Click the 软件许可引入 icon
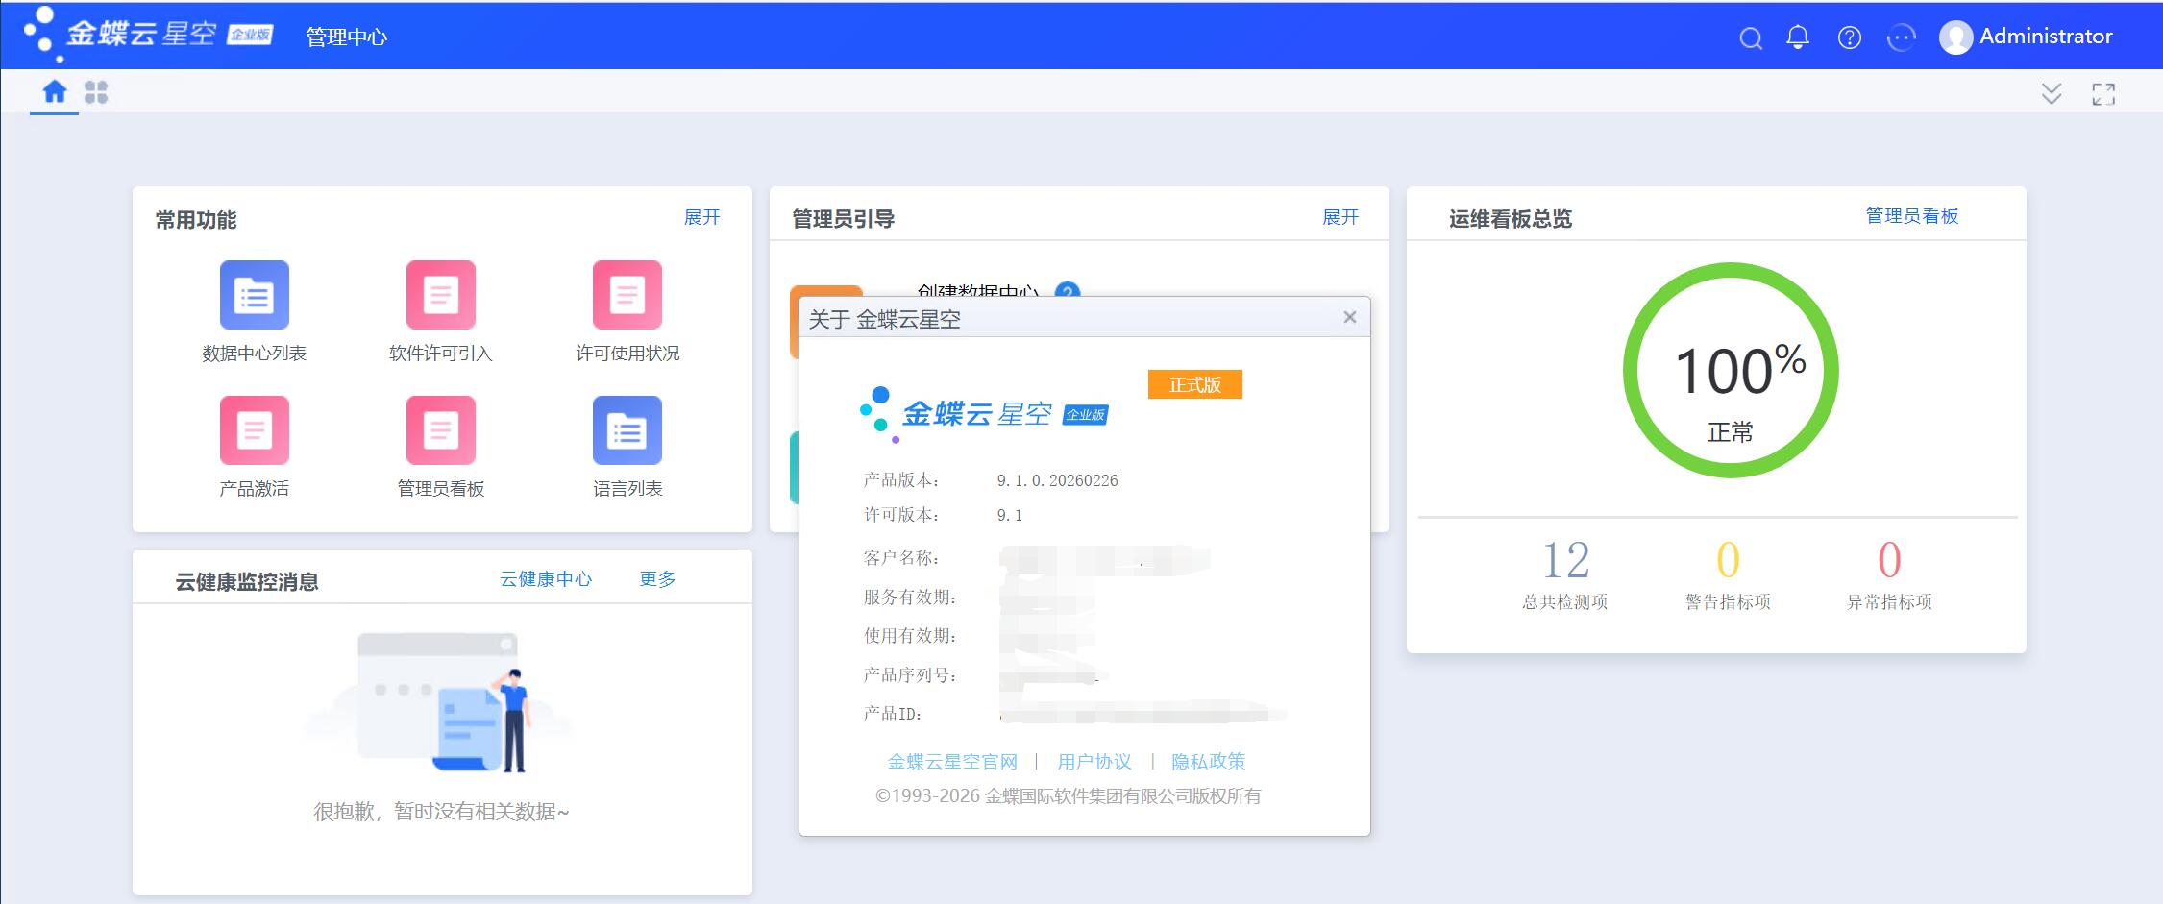 pos(440,295)
